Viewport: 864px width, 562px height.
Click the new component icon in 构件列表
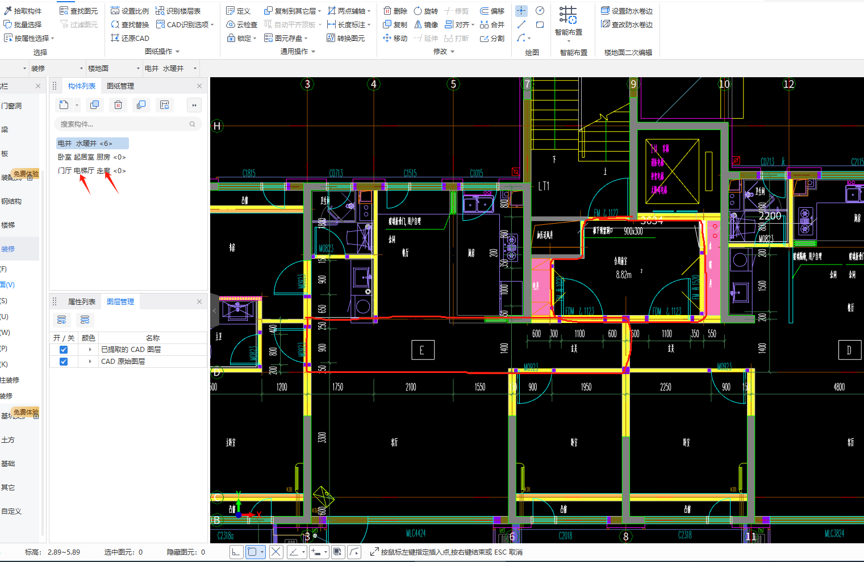tap(64, 105)
